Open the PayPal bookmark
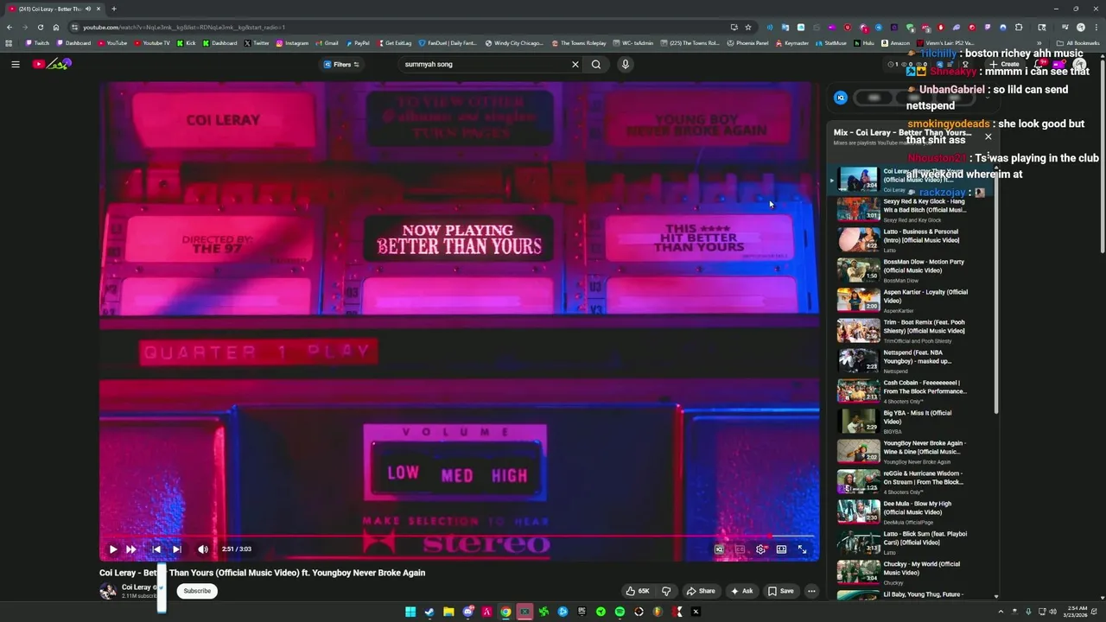 coord(358,43)
